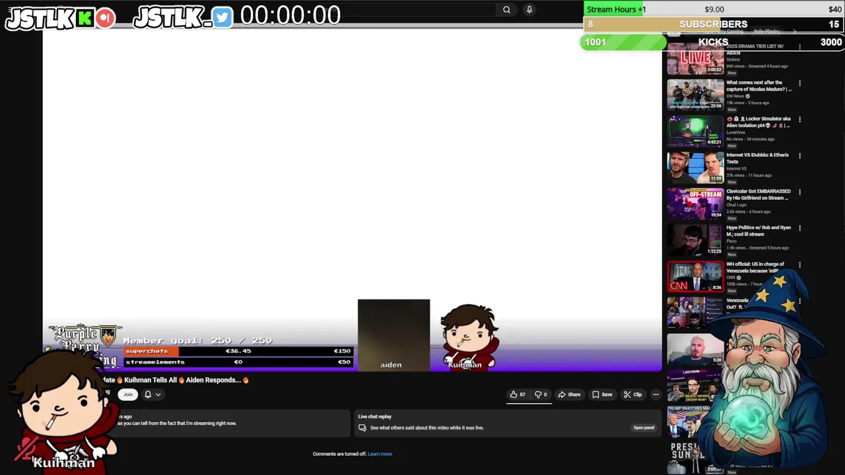Share the video using Share button
Viewport: 845px width, 475px height.
tap(569, 395)
